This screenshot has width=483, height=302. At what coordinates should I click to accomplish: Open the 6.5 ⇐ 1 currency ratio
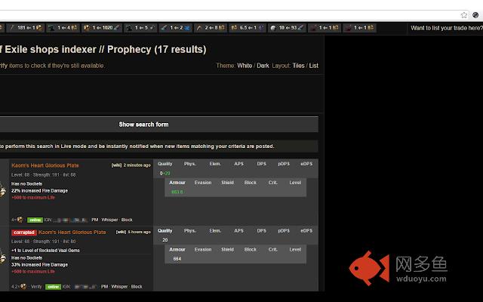(247, 28)
